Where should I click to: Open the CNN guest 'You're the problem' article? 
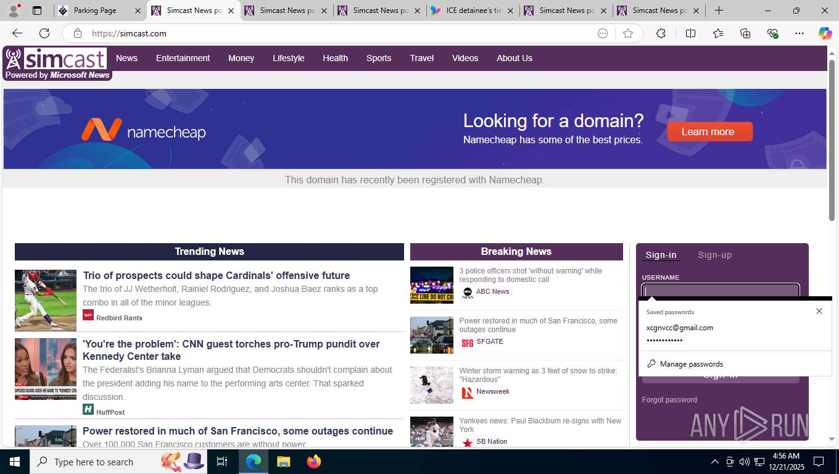(x=231, y=350)
